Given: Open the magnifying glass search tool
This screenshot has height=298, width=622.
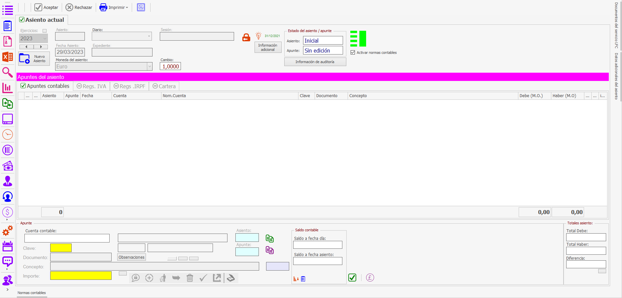Looking at the screenshot, I should point(8,72).
